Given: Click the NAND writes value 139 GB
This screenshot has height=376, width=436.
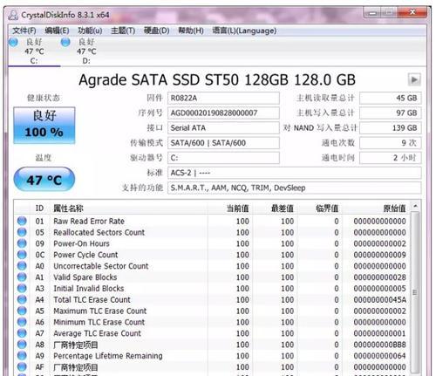Looking at the screenshot, I should point(391,127).
